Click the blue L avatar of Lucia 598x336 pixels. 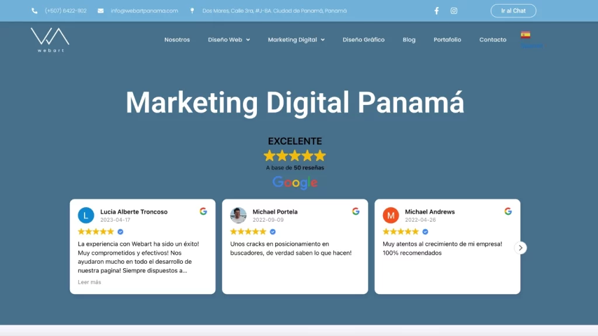coord(86,215)
